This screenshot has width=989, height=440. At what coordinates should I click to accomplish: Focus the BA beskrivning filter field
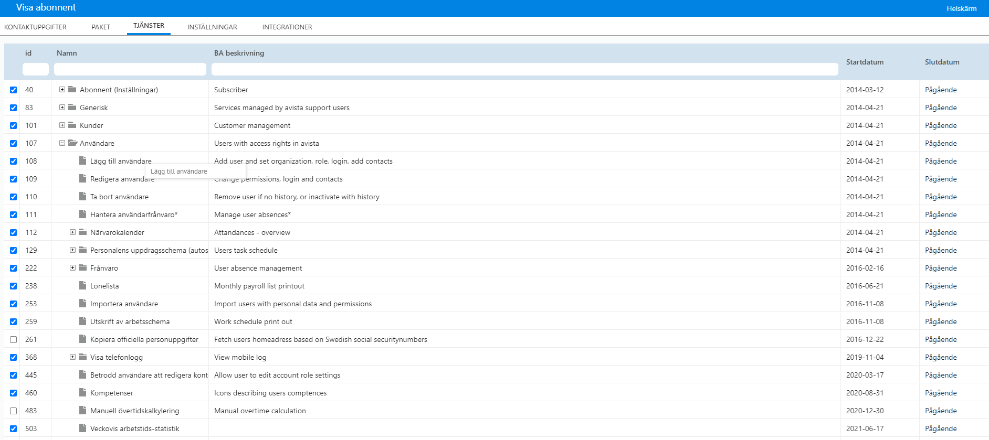click(x=525, y=69)
